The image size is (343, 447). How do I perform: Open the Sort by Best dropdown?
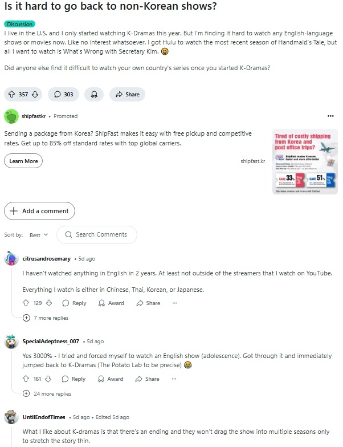(x=39, y=235)
